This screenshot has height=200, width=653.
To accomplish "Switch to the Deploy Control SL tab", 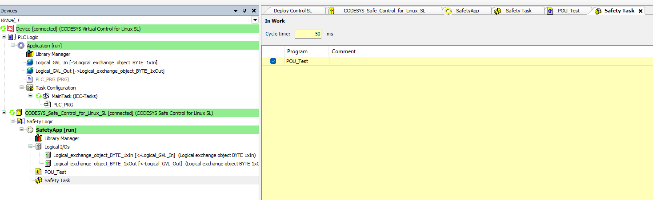I will pos(292,11).
